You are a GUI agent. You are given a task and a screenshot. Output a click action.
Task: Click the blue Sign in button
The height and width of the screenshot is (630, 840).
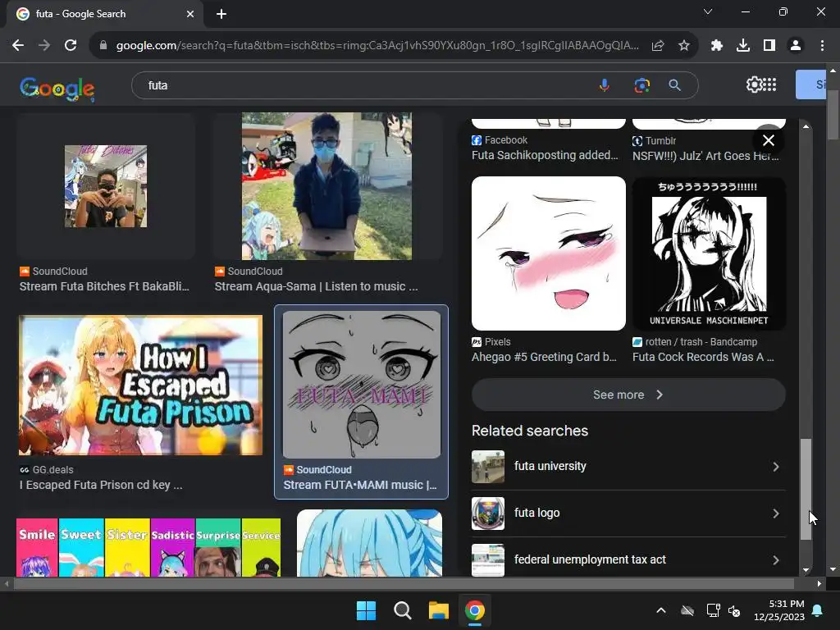pos(811,84)
